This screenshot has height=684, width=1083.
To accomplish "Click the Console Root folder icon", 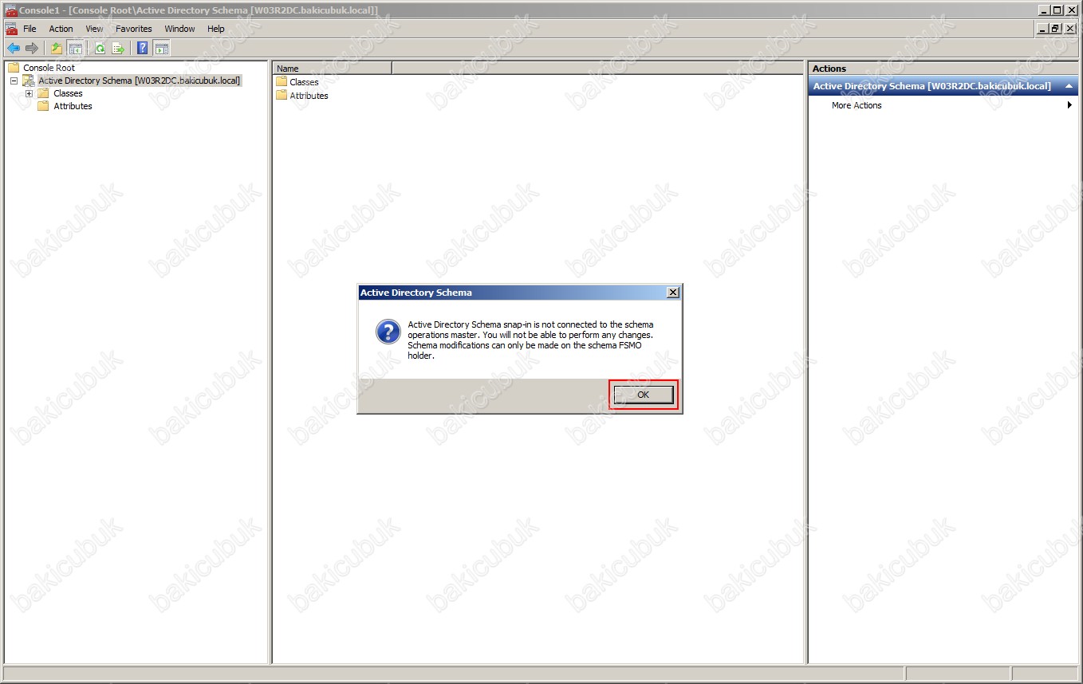I will pos(14,68).
